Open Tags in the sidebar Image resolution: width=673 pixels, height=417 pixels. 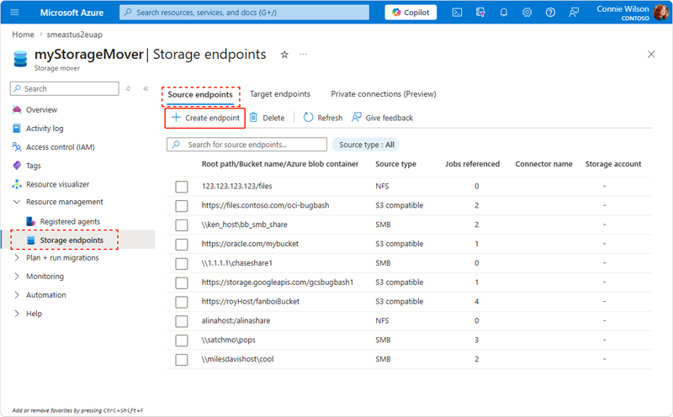coord(34,165)
